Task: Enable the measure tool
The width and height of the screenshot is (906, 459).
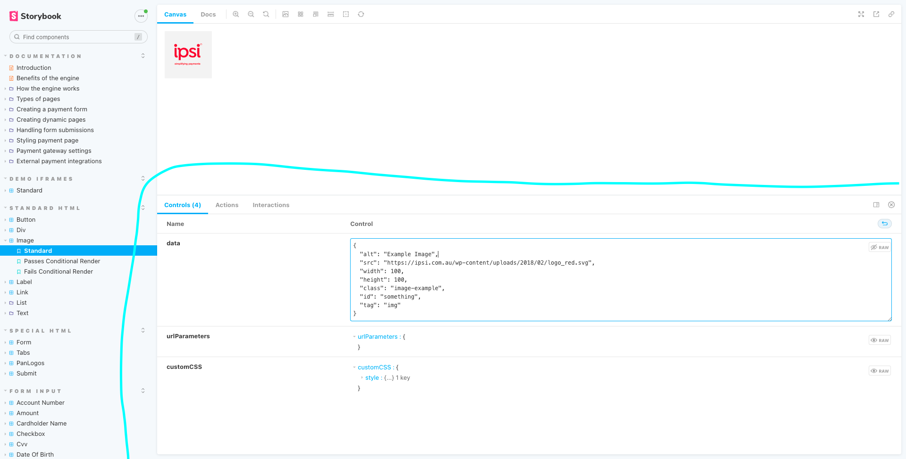Action: tap(331, 14)
